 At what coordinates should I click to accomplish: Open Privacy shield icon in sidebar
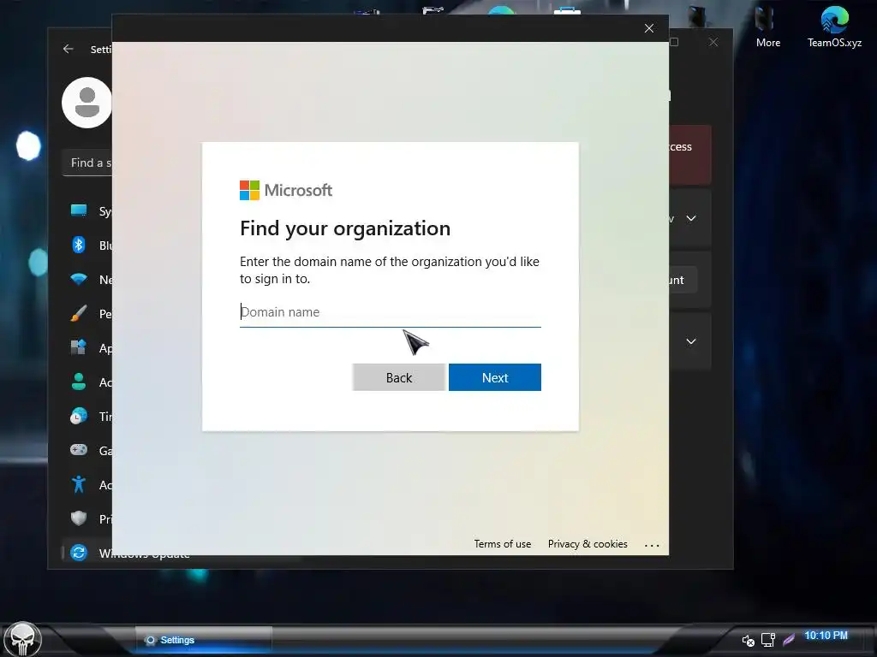(79, 518)
